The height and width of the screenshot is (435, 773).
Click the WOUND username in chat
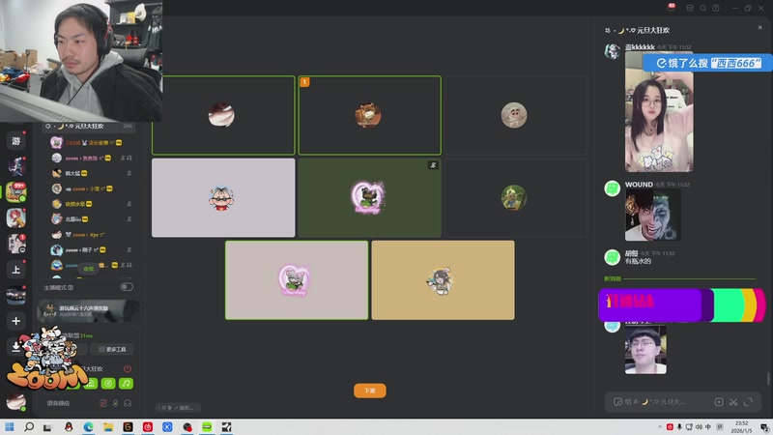pyautogui.click(x=639, y=185)
